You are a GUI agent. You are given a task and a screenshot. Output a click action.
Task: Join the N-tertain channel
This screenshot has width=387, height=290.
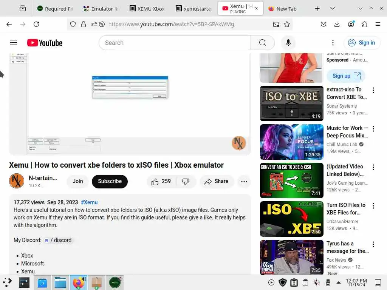(x=78, y=182)
